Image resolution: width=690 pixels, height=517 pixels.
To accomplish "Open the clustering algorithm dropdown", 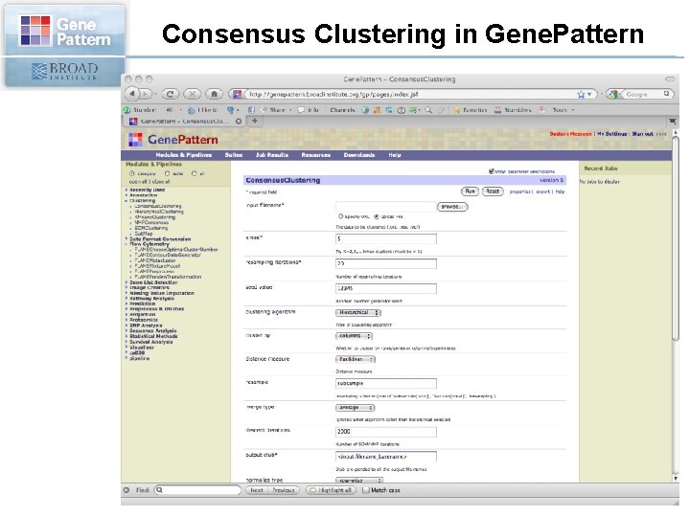I will [x=358, y=312].
